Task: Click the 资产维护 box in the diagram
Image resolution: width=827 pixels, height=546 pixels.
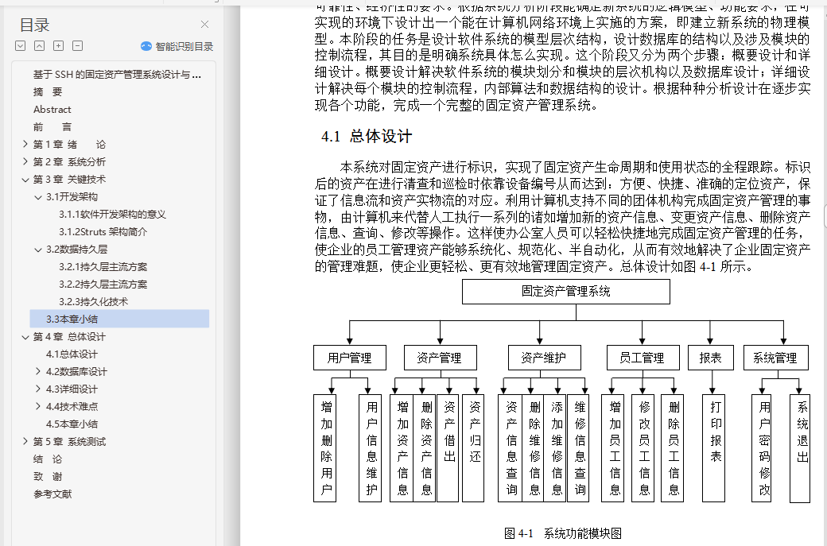Action: coord(545,358)
